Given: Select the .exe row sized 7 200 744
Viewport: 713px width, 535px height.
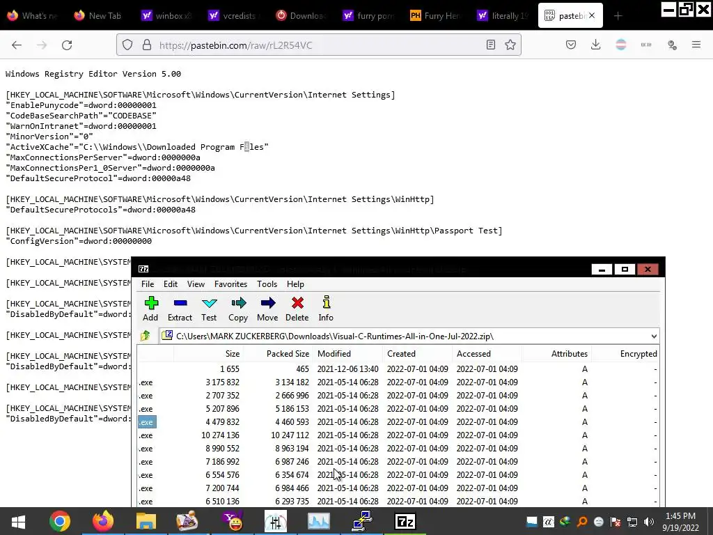Looking at the screenshot, I should coord(398,488).
